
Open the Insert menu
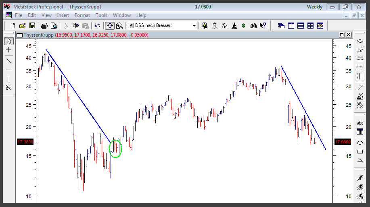(x=63, y=15)
